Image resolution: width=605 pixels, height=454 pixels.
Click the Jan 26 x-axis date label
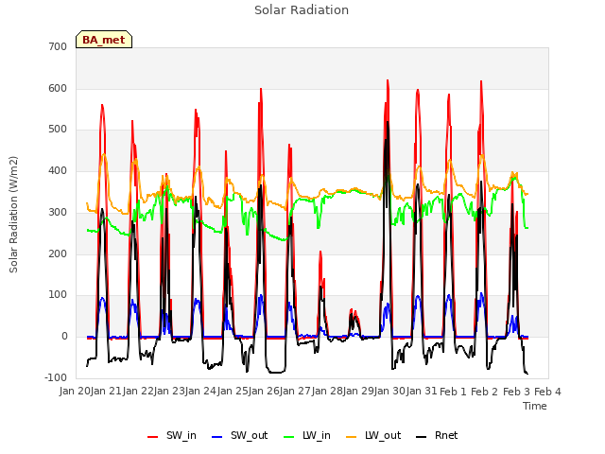[x=264, y=392]
